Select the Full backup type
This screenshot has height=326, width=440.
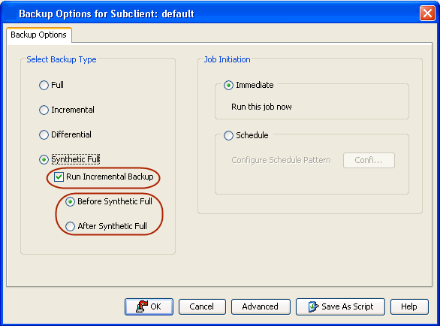[x=44, y=85]
